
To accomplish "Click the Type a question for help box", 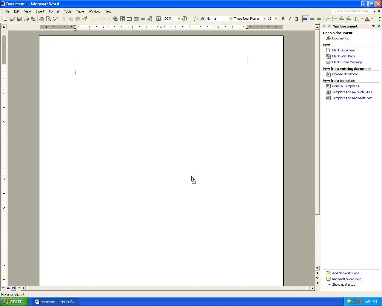I will click(352, 11).
